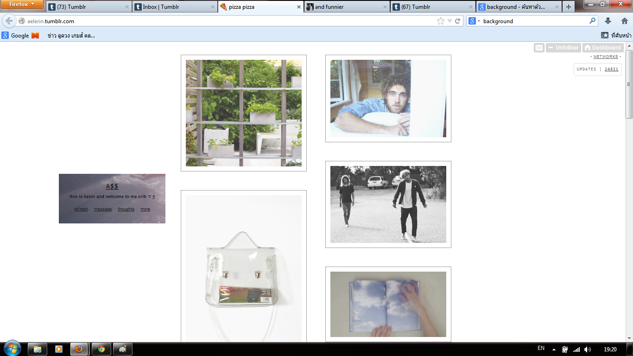Image resolution: width=633 pixels, height=356 pixels.
Task: Focus the address bar URL field
Action: point(232,21)
